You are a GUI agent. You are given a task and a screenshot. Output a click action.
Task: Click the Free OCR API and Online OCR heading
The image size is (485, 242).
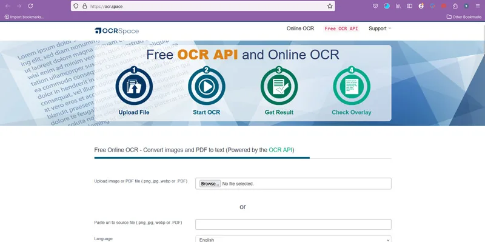pos(243,55)
